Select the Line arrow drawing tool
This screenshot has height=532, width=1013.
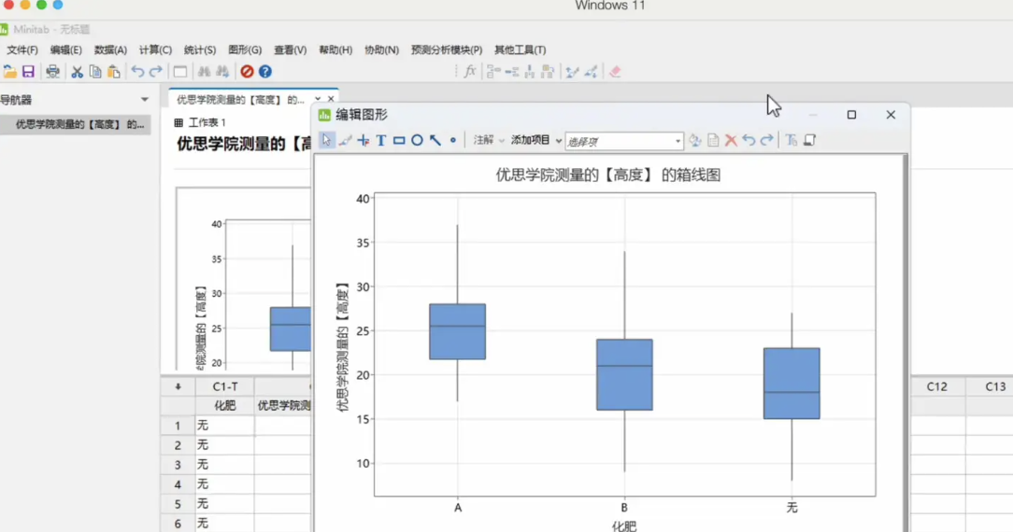[435, 140]
